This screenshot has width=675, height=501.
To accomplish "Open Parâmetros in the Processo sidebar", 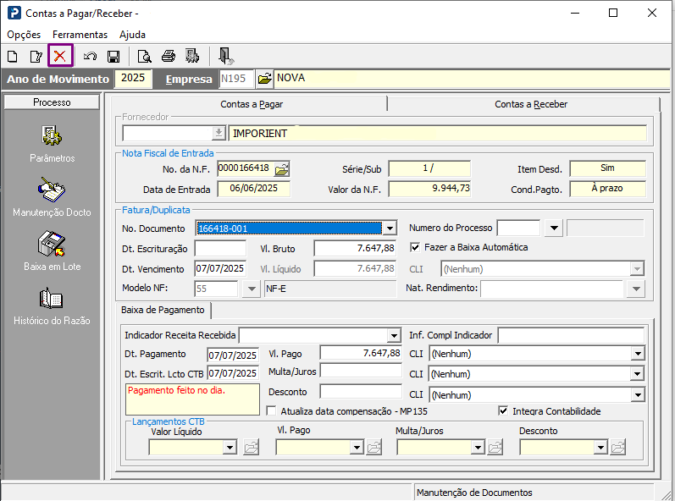I will (x=53, y=142).
